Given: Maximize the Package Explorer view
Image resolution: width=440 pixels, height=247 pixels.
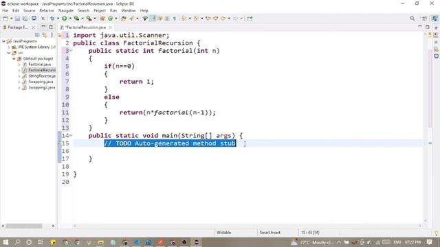Looking at the screenshot, I should coord(51,27).
